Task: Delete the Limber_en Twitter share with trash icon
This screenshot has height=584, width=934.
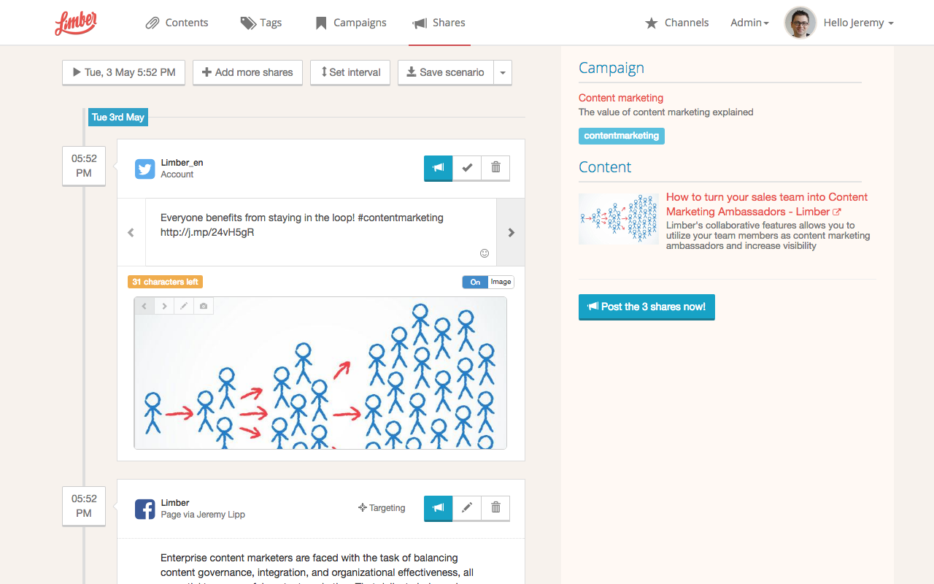Action: point(495,168)
